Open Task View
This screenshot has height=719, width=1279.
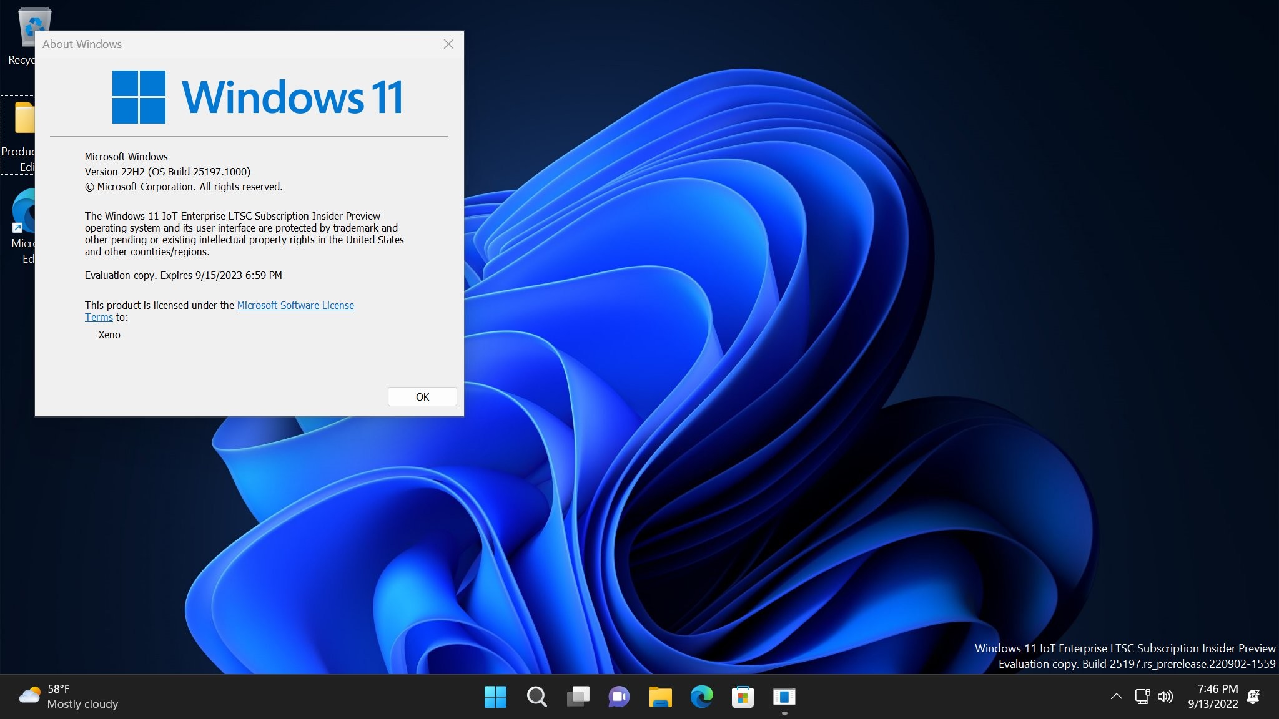pos(578,697)
